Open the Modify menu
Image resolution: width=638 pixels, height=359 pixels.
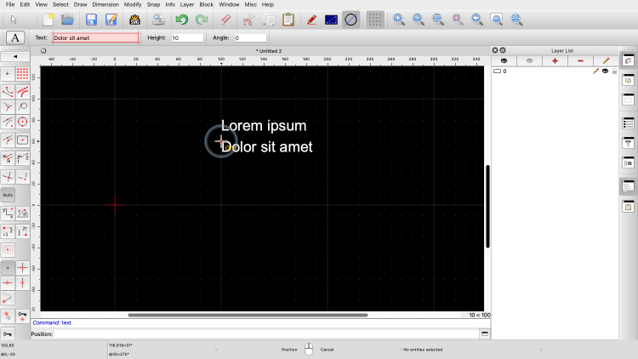click(133, 4)
